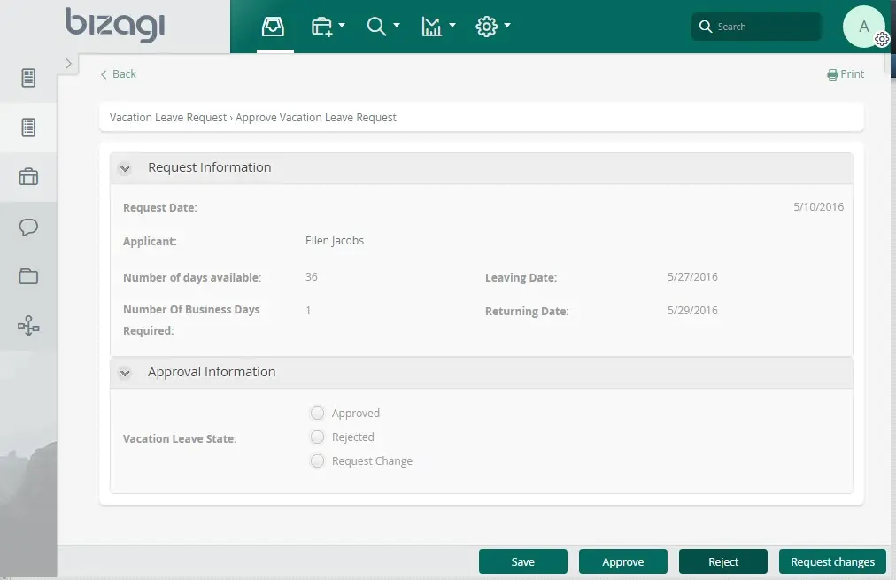
Task: Click the Approve button
Action: [622, 561]
